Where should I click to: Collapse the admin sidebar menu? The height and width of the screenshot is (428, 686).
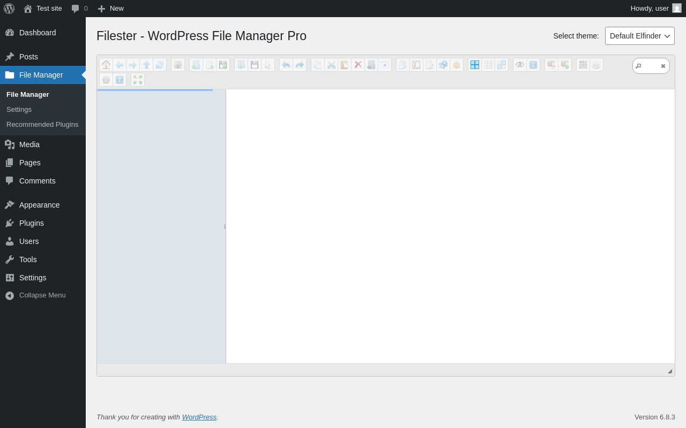click(x=43, y=295)
